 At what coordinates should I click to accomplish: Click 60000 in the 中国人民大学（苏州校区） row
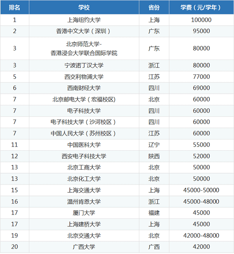[x=201, y=133]
